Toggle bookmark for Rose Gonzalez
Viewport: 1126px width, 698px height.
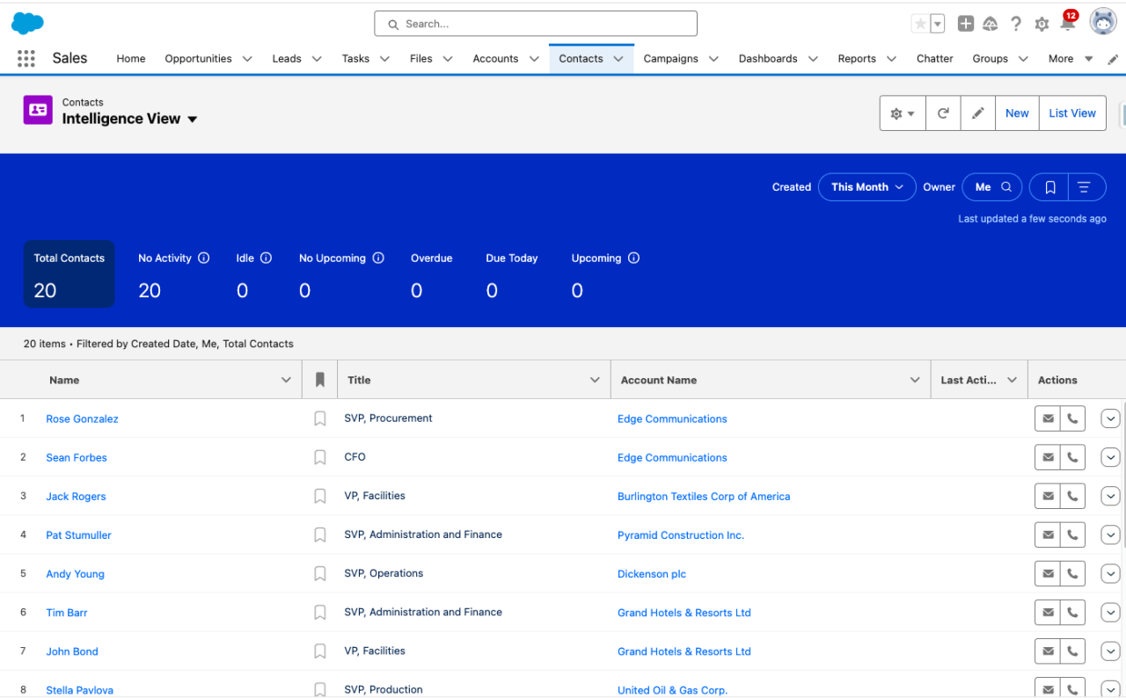click(x=320, y=418)
